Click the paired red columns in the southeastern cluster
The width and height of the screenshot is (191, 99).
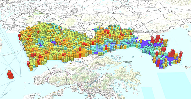click(x=172, y=53)
